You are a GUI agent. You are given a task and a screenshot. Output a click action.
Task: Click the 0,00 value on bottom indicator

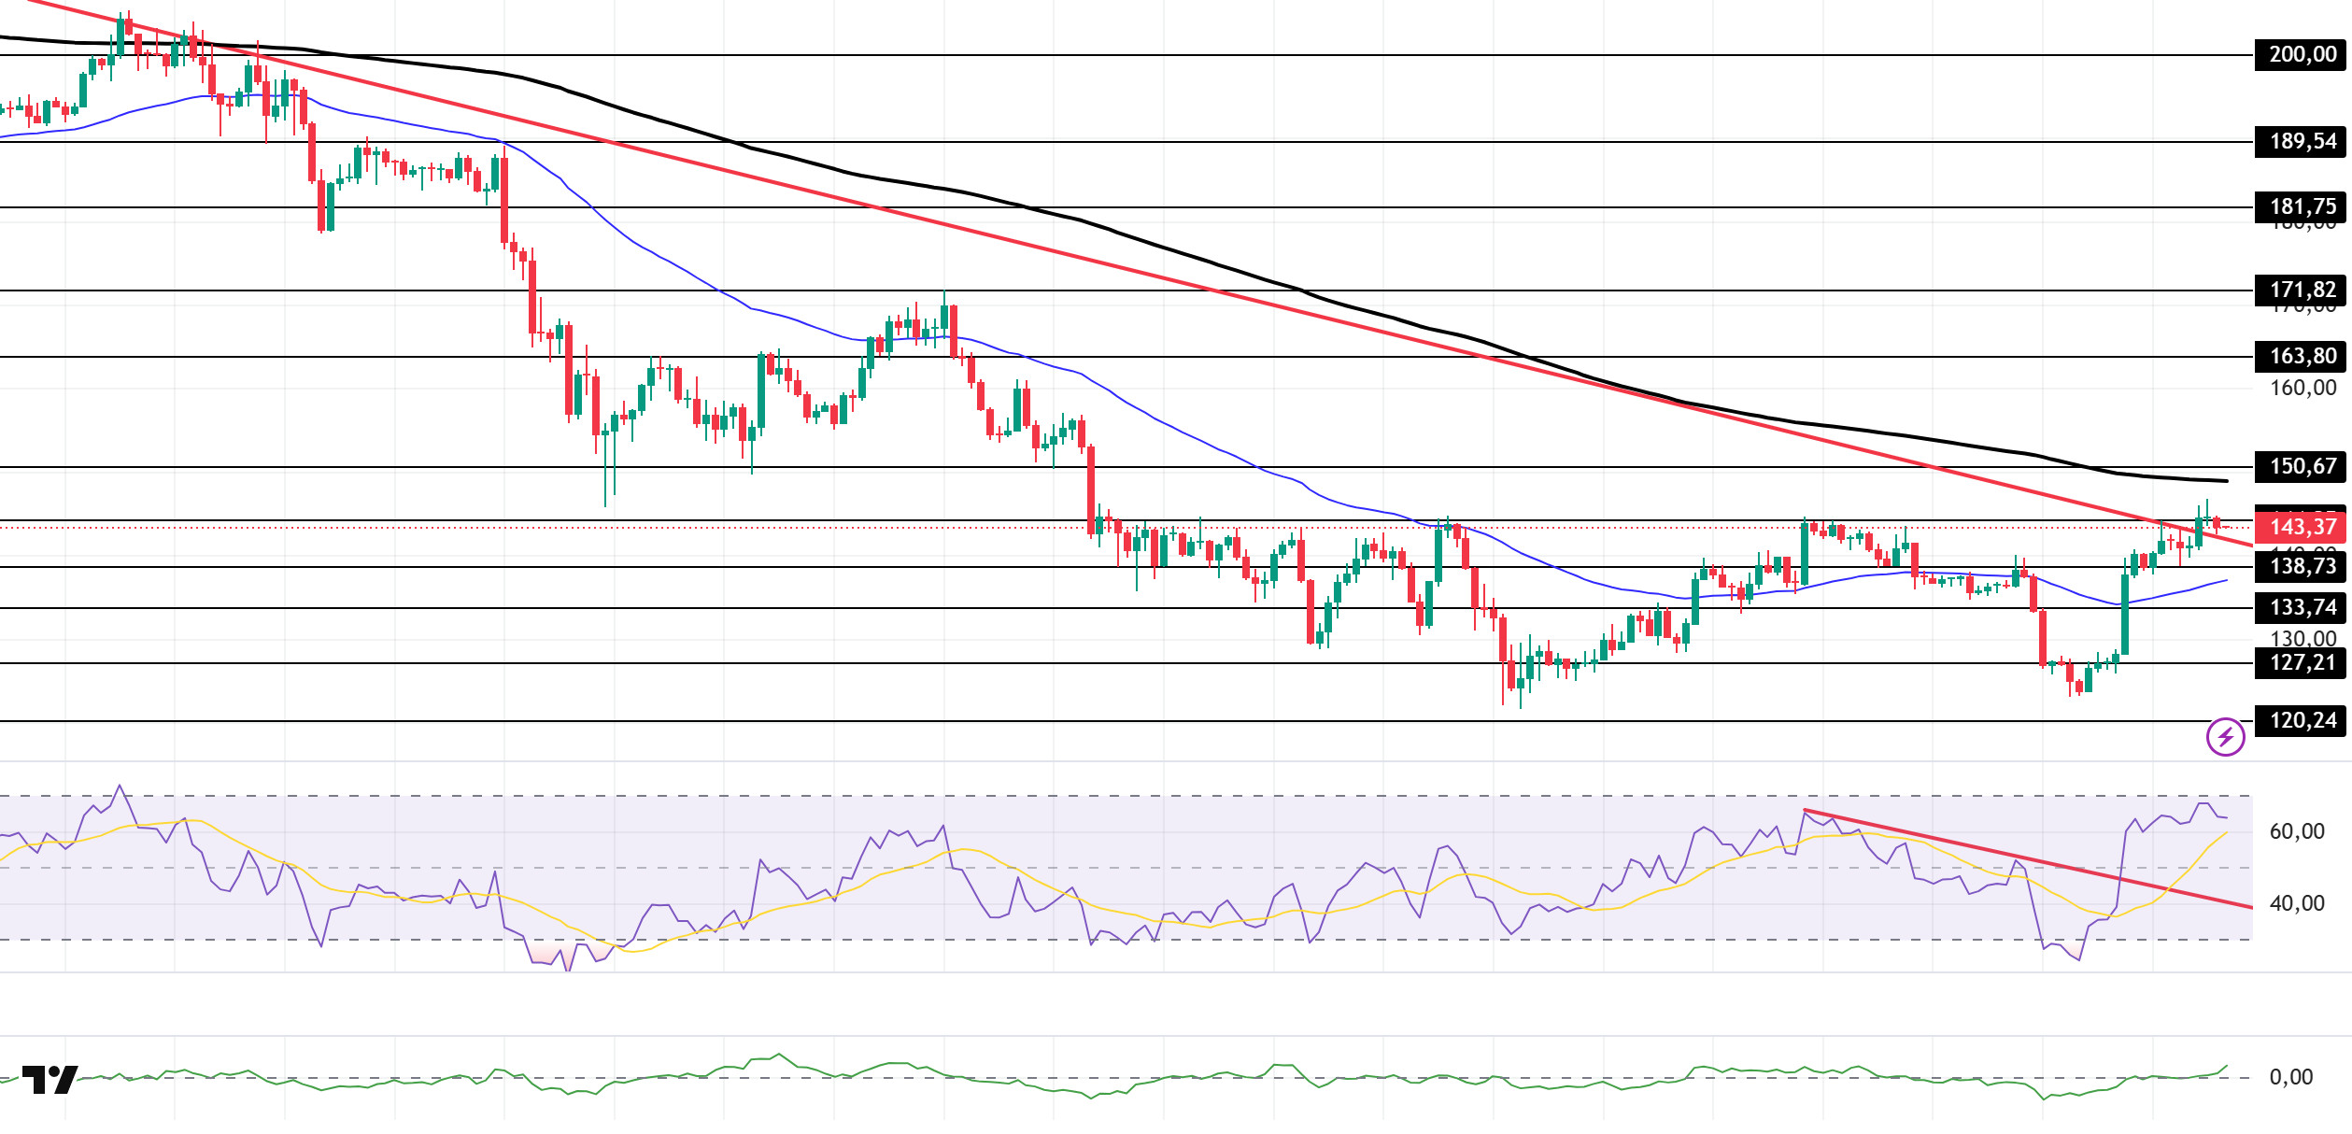coord(2290,1077)
